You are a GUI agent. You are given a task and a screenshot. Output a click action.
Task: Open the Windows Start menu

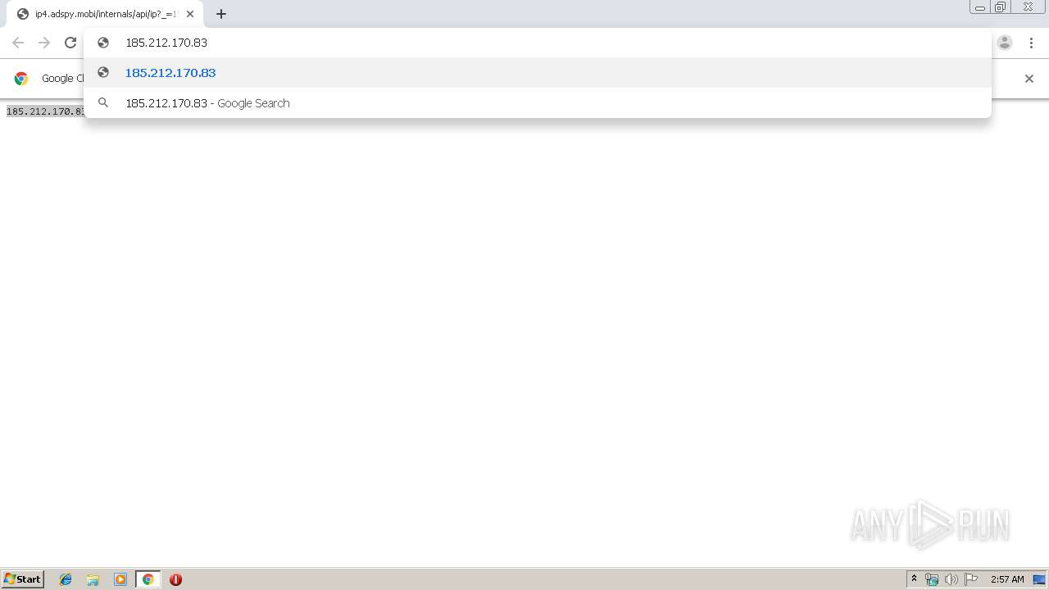tap(23, 579)
